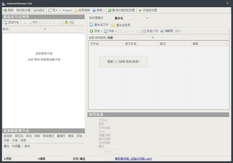Click 测试批处理 test batch button
The image size is (233, 163).
[23, 10]
